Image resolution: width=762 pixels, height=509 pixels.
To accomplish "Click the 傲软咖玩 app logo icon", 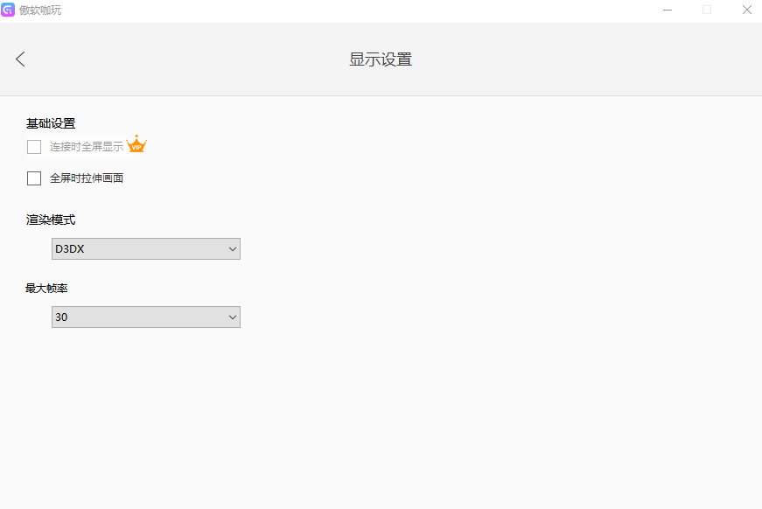I will pyautogui.click(x=10, y=10).
